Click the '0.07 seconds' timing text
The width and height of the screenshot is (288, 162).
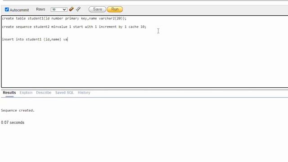click(13, 122)
